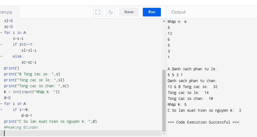Click the '#Peaking Blinder' comment line
Screen dimensions: 257x137
[x=21, y=127]
